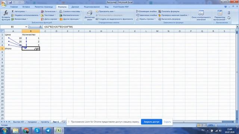Viewport: 239px width, 134px height.
Task: Click the 100% zoom level
Action: click(x=211, y=125)
